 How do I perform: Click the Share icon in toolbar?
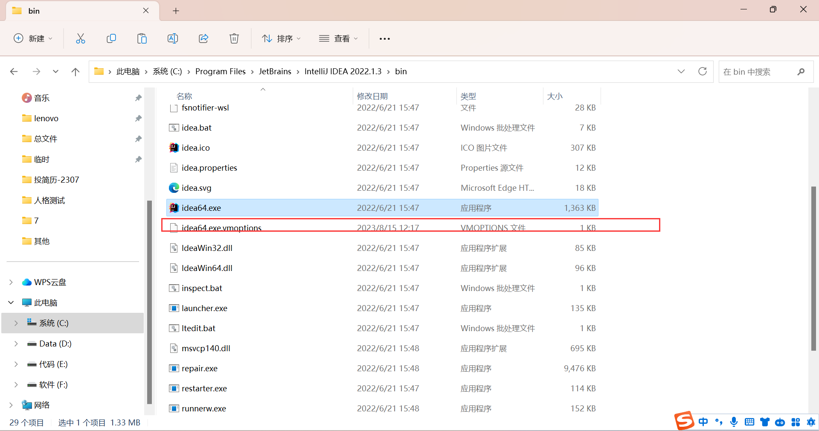[x=203, y=38]
